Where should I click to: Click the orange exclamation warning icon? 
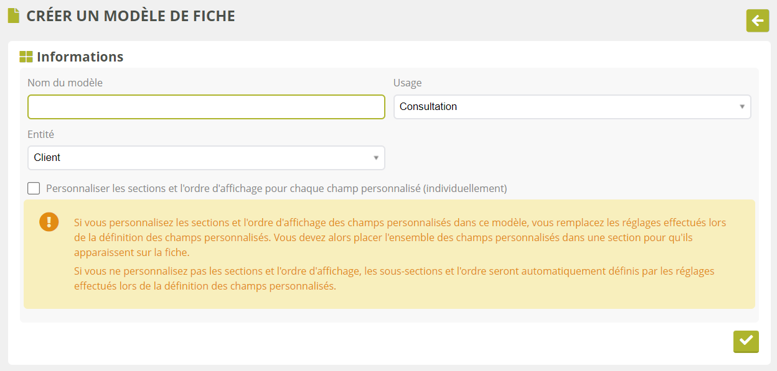49,222
